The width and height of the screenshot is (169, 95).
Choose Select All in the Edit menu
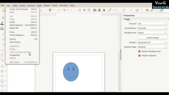click(22, 28)
